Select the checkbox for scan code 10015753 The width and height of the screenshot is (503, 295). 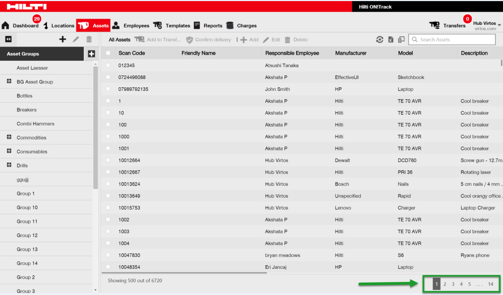(108, 208)
